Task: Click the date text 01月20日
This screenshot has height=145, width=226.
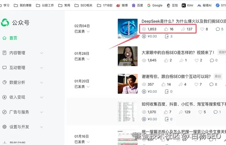Action: tap(82, 81)
